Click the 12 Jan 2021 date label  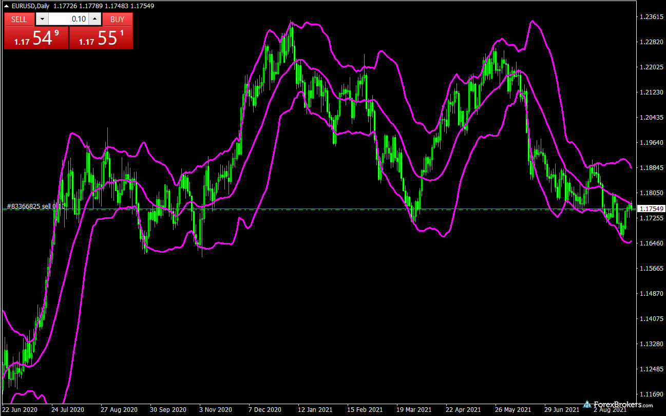point(315,410)
